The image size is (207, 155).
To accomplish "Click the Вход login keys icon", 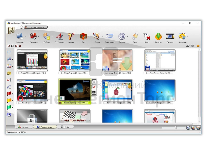I will (135, 36).
